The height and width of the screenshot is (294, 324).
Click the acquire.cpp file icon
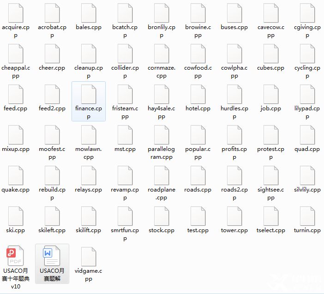[x=15, y=13]
